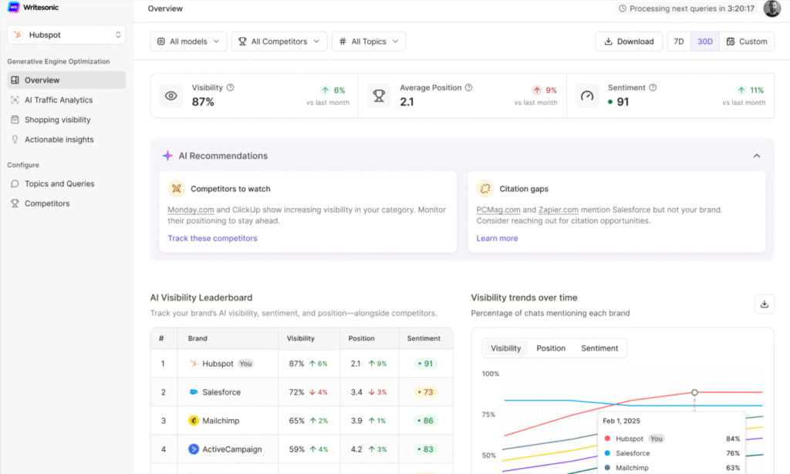Switch chart to Sentiment tab
790x474 pixels.
(599, 348)
